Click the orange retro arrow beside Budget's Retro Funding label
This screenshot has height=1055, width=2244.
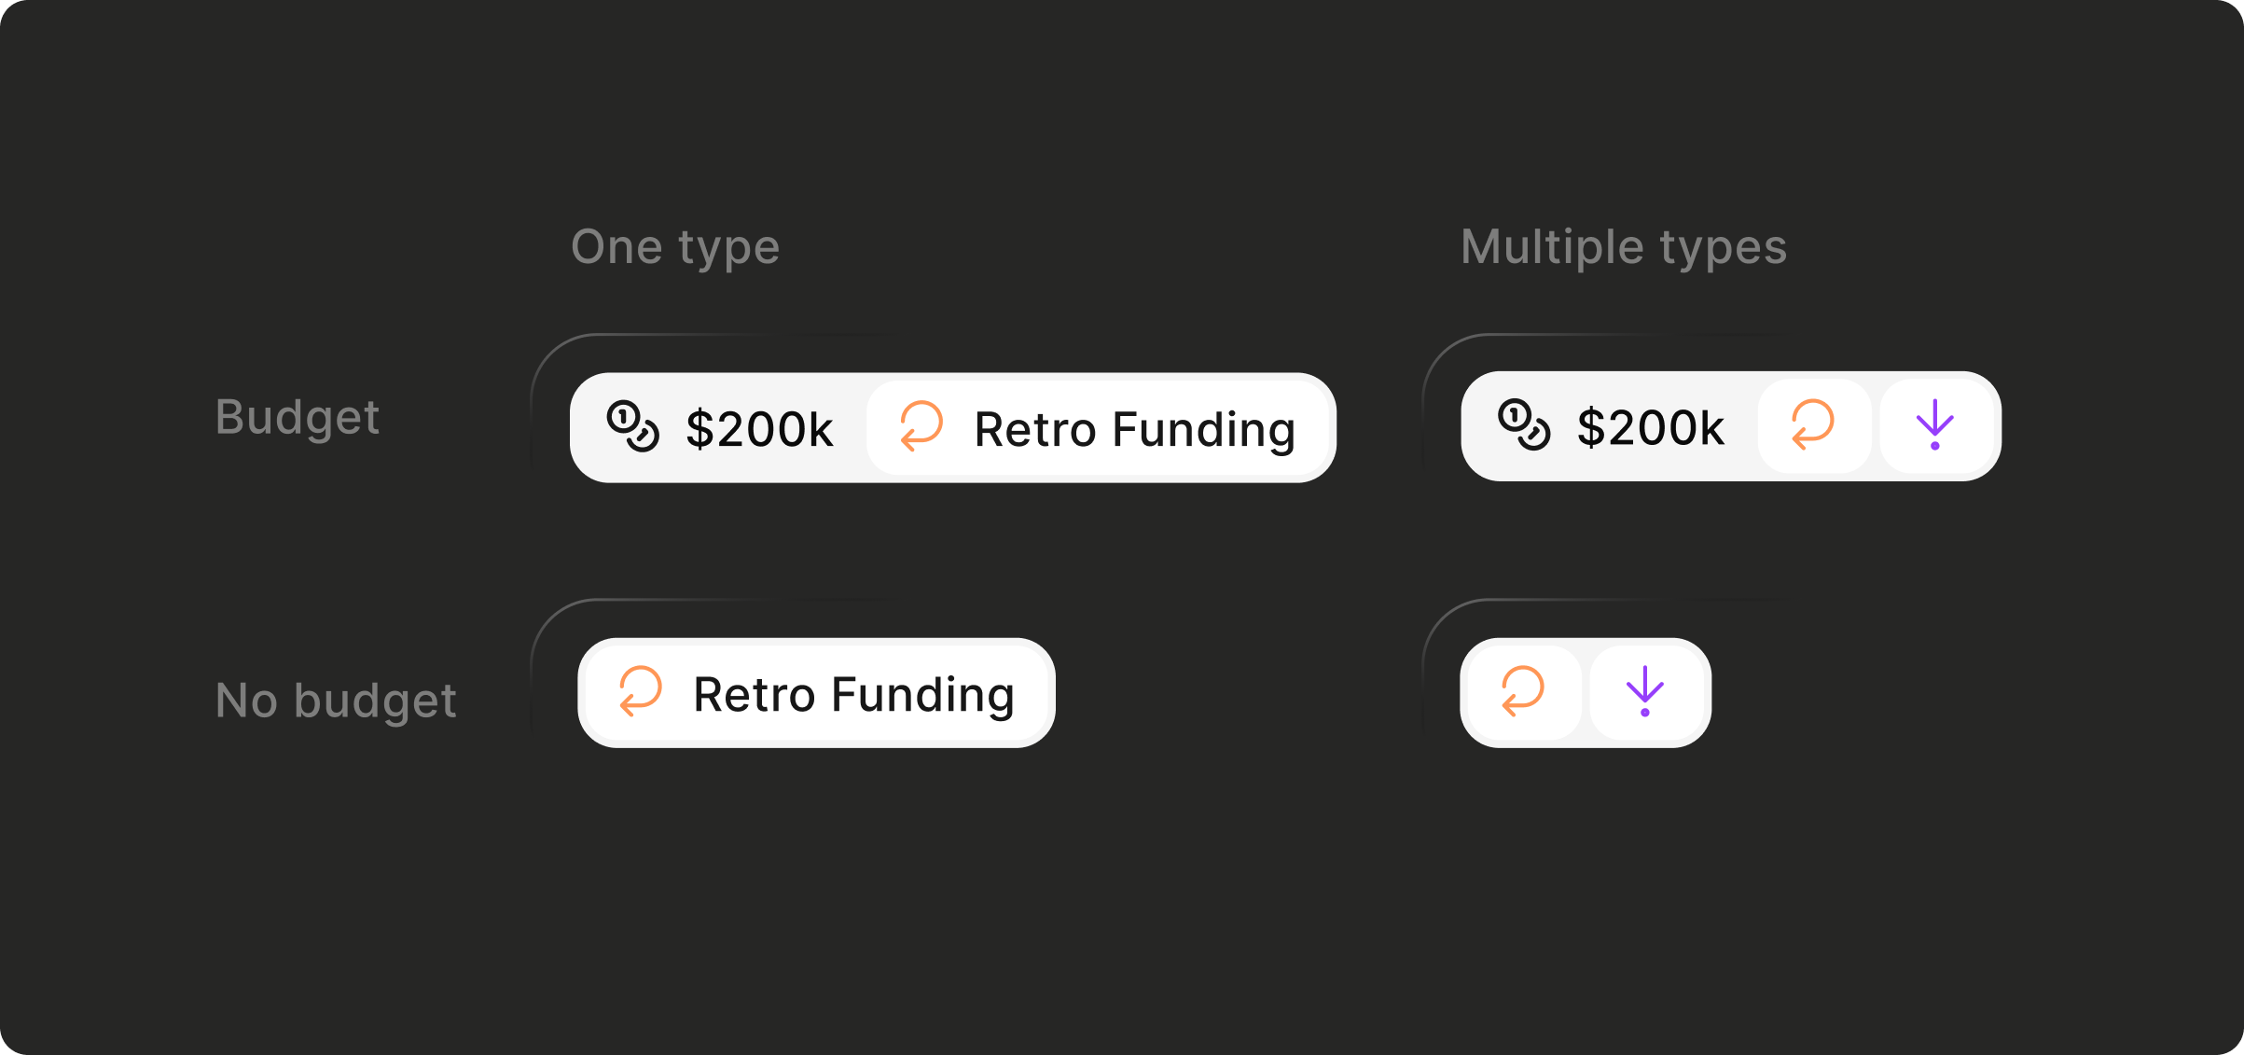click(x=921, y=426)
